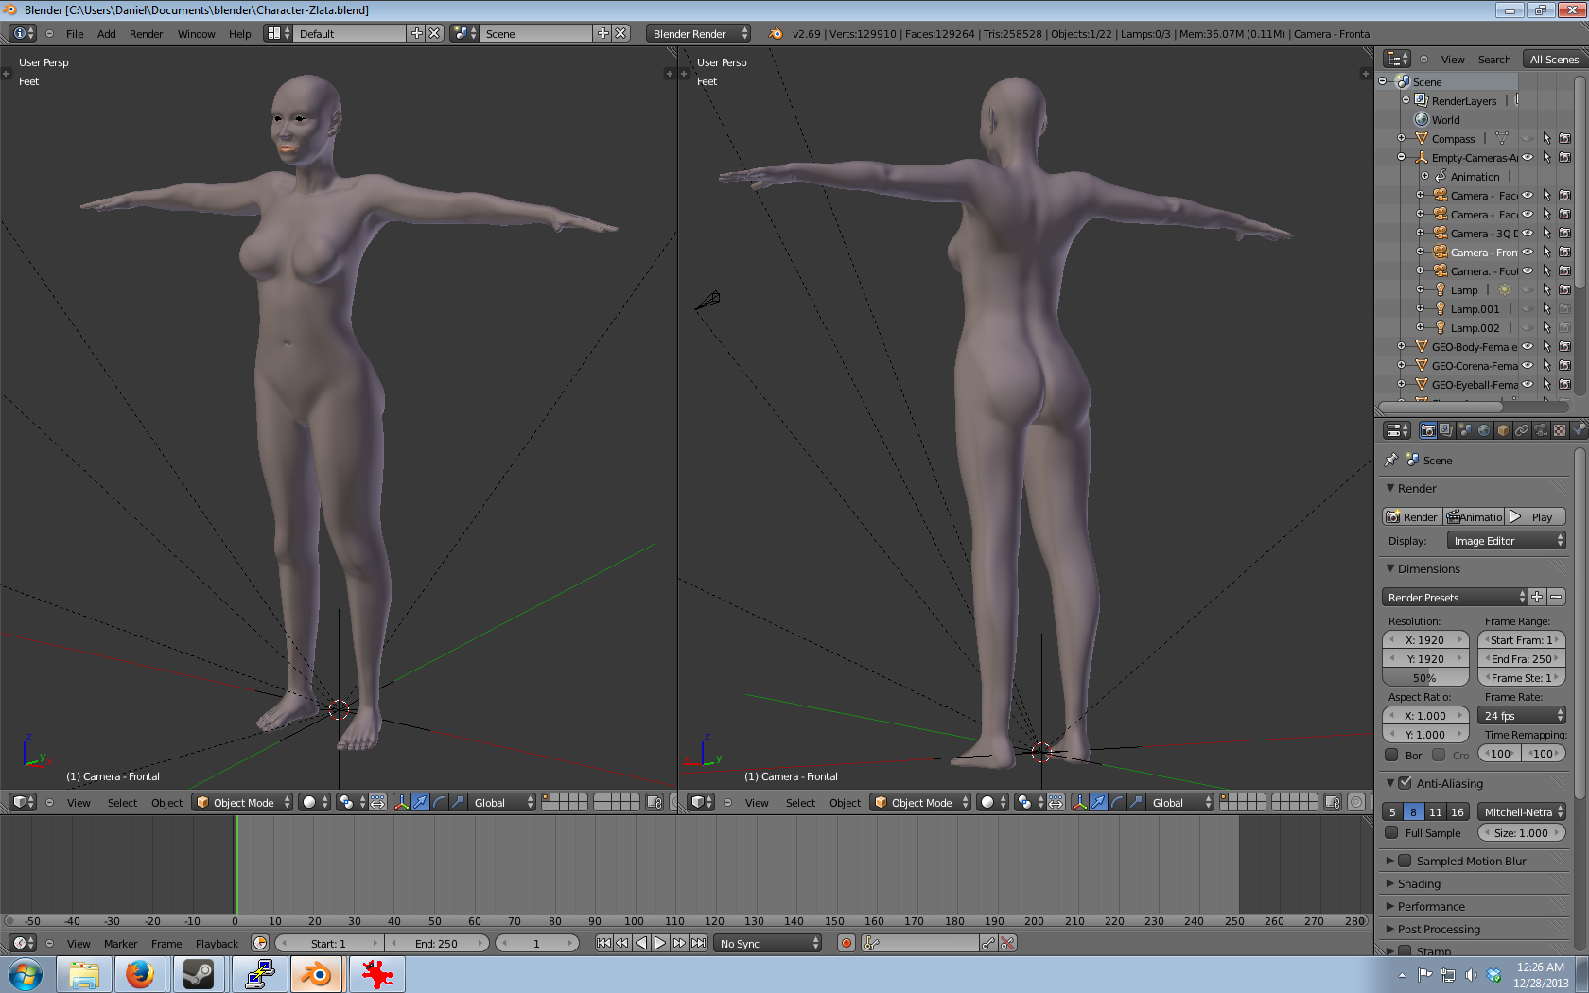
Task: Open Blender from the Windows taskbar
Action: pyautogui.click(x=316, y=974)
